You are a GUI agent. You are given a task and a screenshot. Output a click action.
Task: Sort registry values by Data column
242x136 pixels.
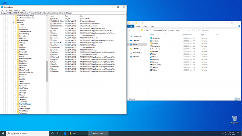pos(97,16)
